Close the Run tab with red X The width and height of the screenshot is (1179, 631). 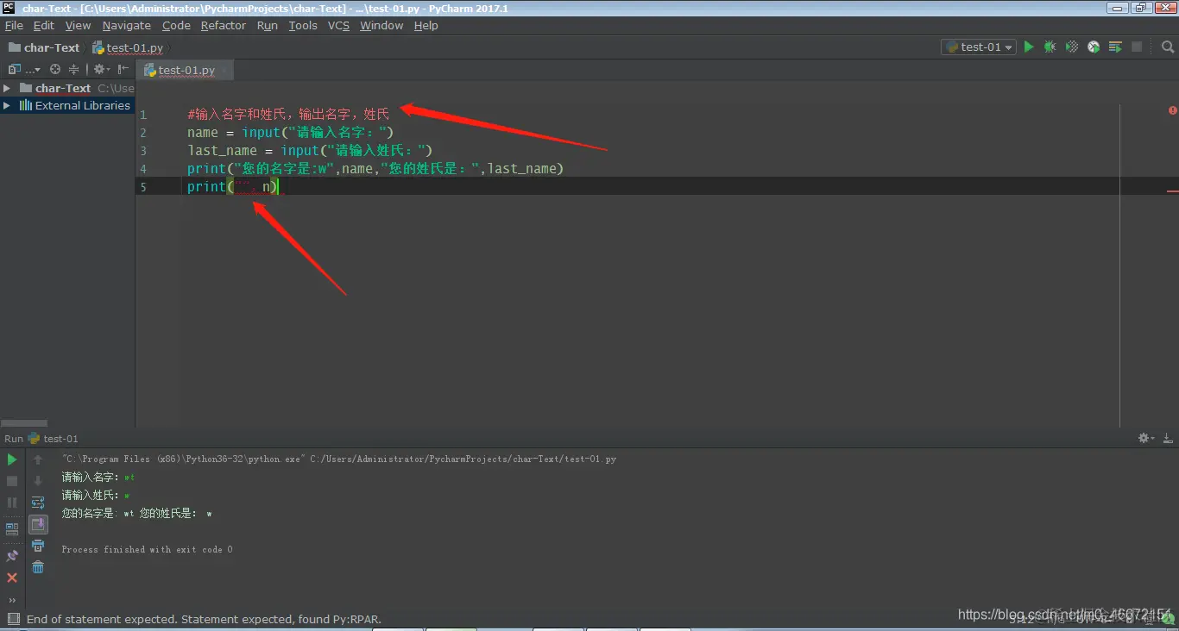[12, 578]
